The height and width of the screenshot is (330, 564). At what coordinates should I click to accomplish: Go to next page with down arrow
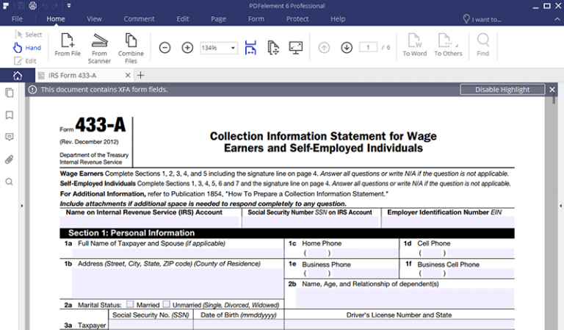pyautogui.click(x=347, y=48)
